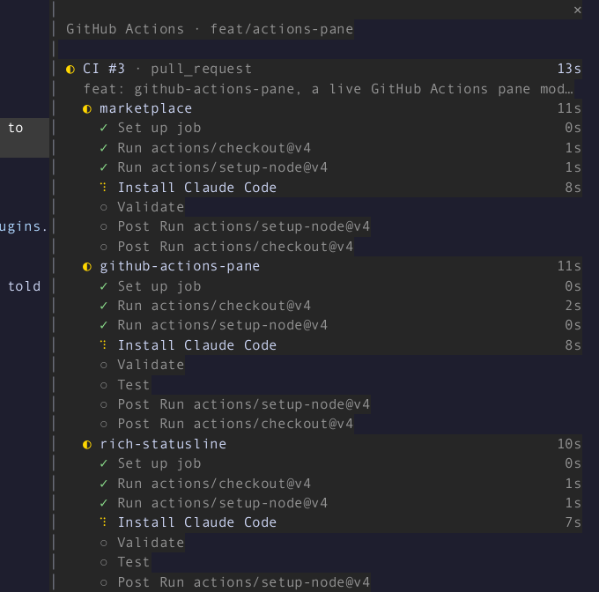Click the '7s' duration of rich-statusline Install Claude Code
This screenshot has height=592, width=599.
(573, 522)
